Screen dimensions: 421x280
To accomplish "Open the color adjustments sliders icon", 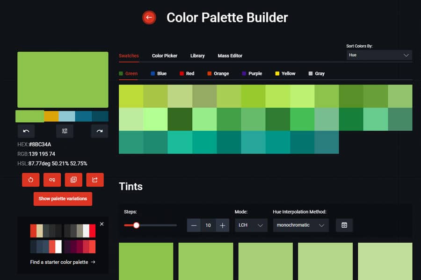I will point(65,131).
